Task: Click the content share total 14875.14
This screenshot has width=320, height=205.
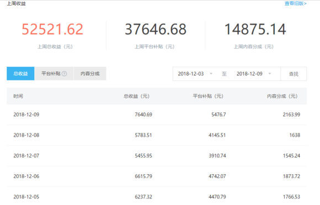Action: tap(255, 29)
